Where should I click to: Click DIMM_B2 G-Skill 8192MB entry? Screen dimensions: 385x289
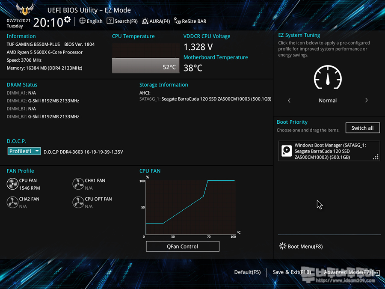pos(43,116)
